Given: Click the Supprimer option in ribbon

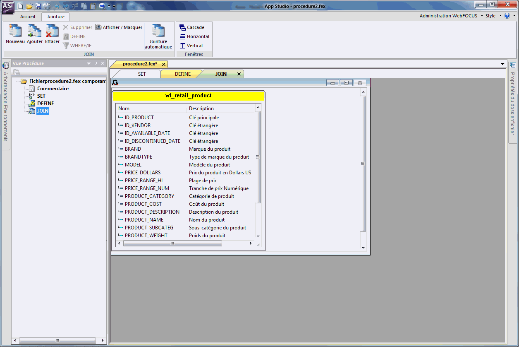Looking at the screenshot, I should [77, 27].
